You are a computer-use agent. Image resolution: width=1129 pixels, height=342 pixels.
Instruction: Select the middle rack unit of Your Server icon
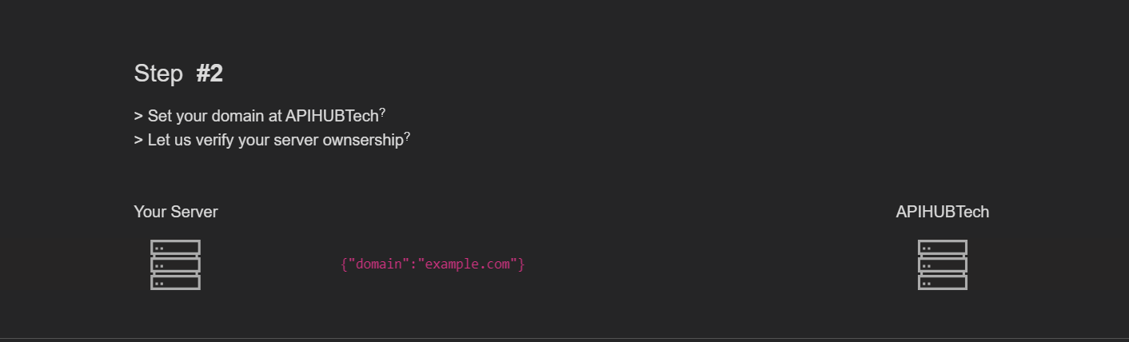coord(175,264)
